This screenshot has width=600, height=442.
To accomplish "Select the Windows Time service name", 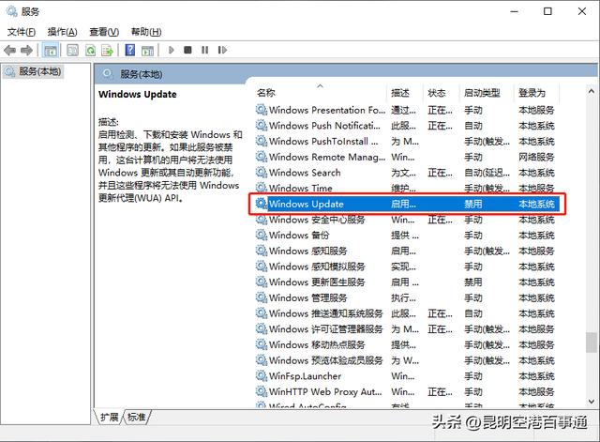I will coord(301,188).
